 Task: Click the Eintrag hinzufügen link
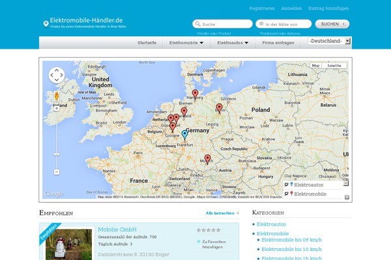tap(328, 8)
